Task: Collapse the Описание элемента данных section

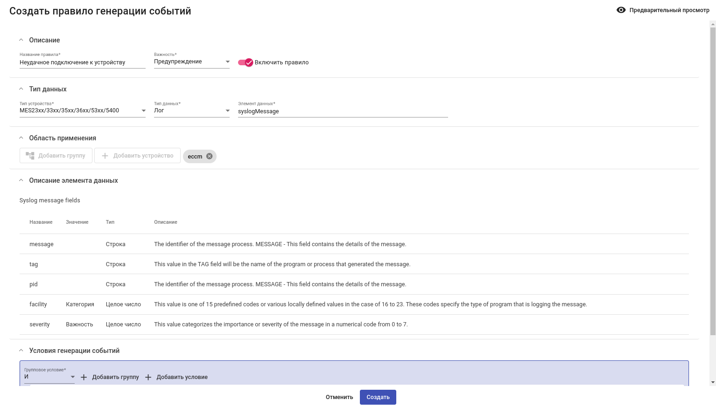Action: (x=21, y=180)
